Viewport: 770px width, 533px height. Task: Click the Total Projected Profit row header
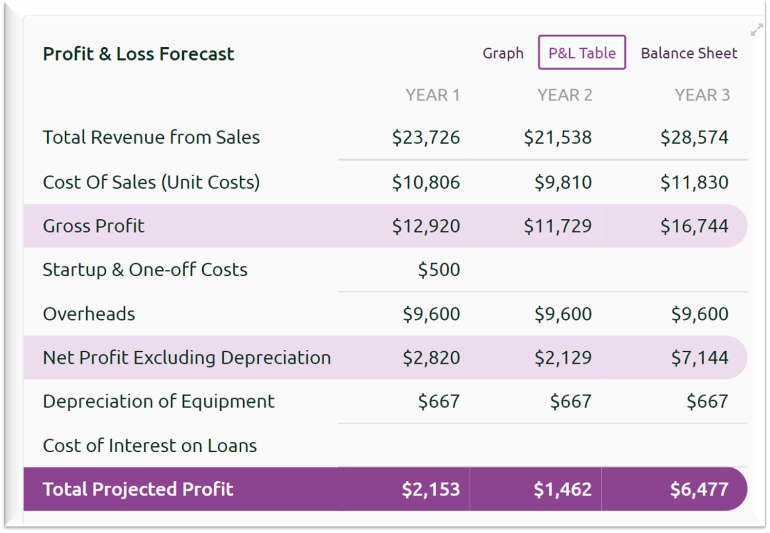[138, 489]
